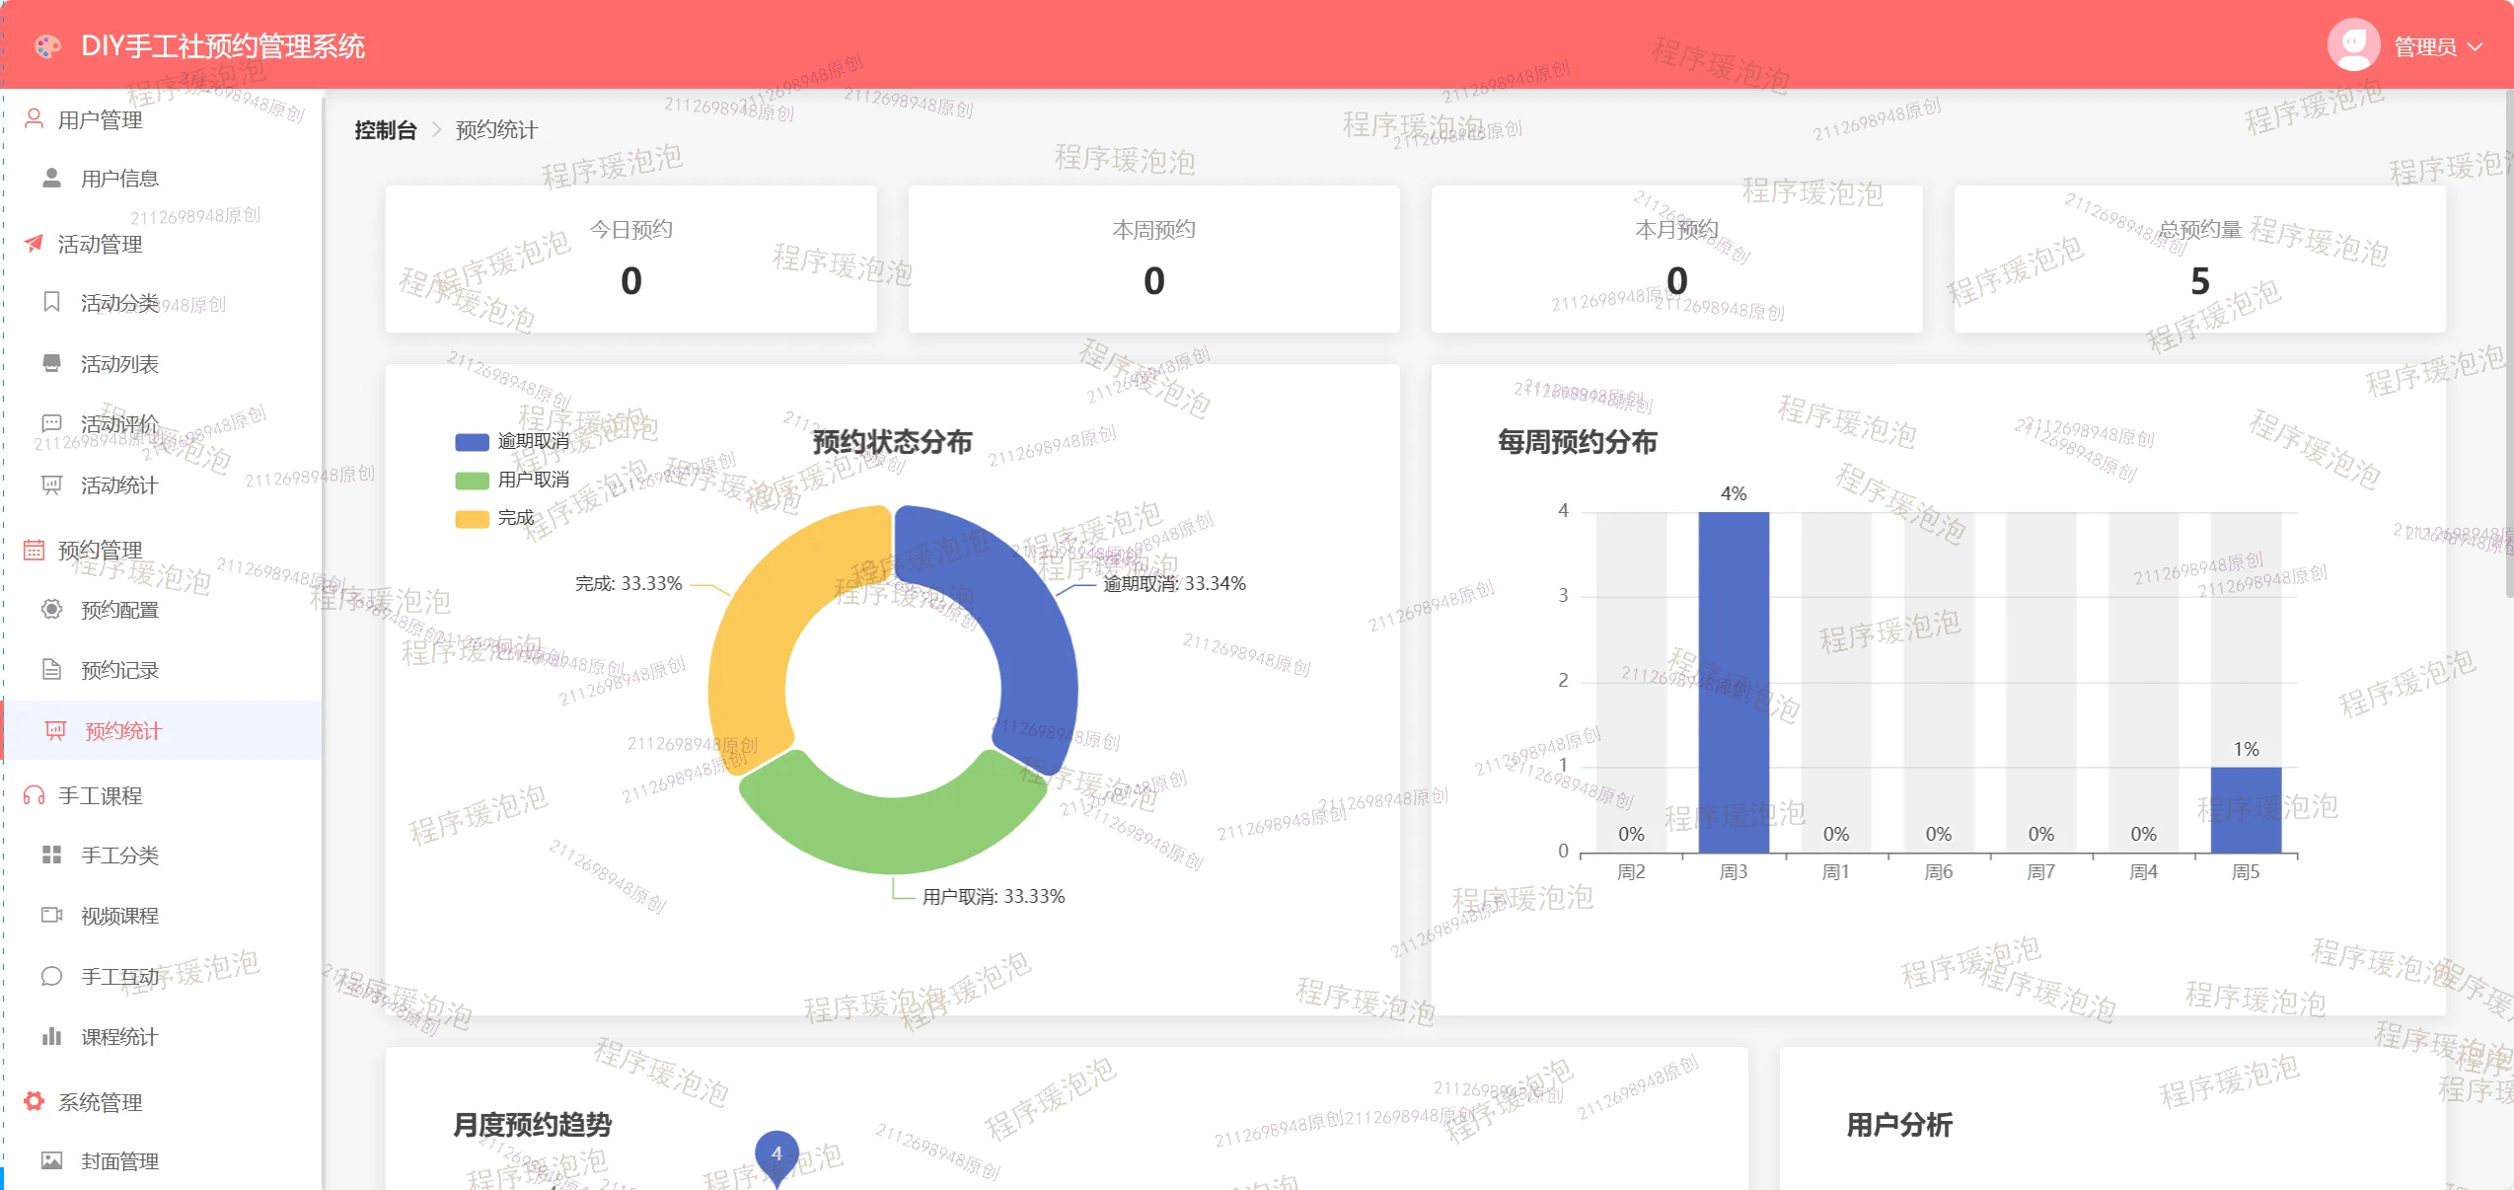Open 用户信息 menu item
The height and width of the screenshot is (1190, 2514).
(x=119, y=179)
